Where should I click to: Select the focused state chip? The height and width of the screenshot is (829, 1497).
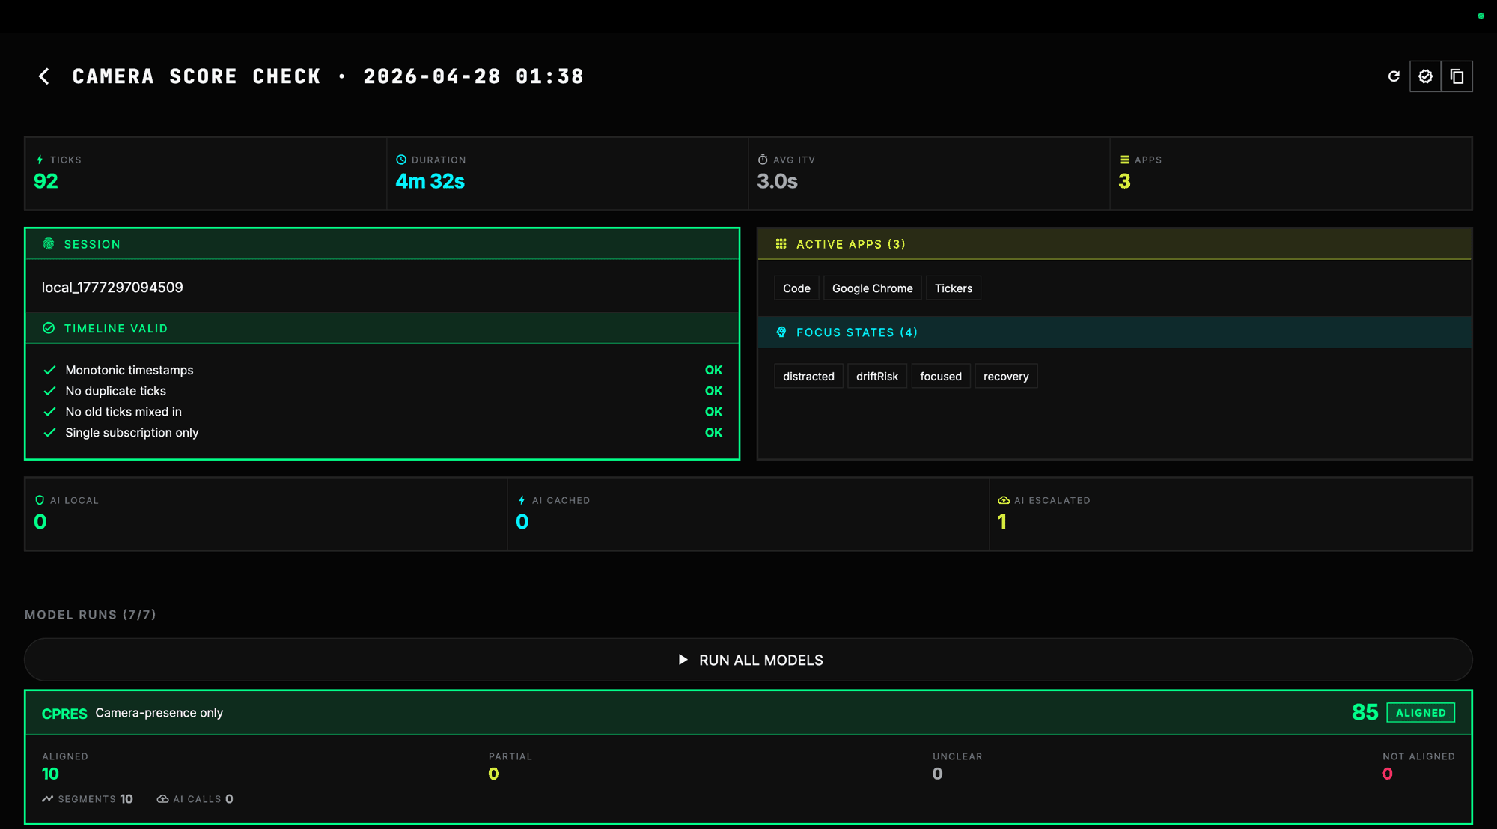(x=941, y=377)
